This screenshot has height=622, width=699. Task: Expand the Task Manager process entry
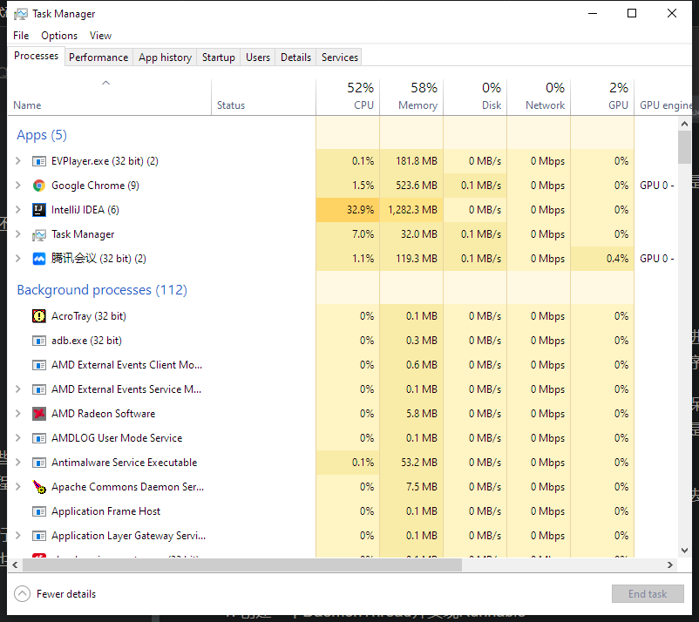17,234
